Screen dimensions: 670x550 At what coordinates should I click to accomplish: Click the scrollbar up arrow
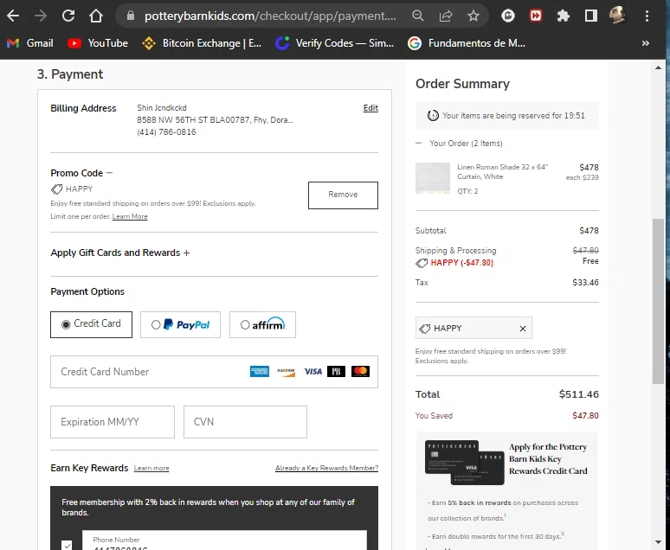(x=658, y=67)
